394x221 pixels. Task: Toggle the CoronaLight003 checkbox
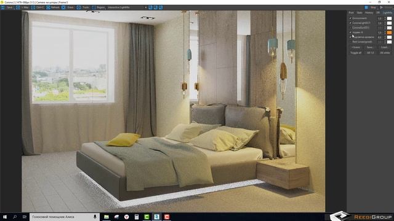(350, 23)
